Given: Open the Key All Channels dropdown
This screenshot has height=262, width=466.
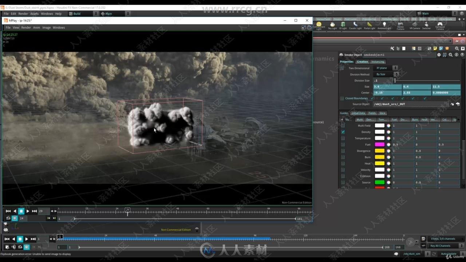Looking at the screenshot, I should pos(446,246).
